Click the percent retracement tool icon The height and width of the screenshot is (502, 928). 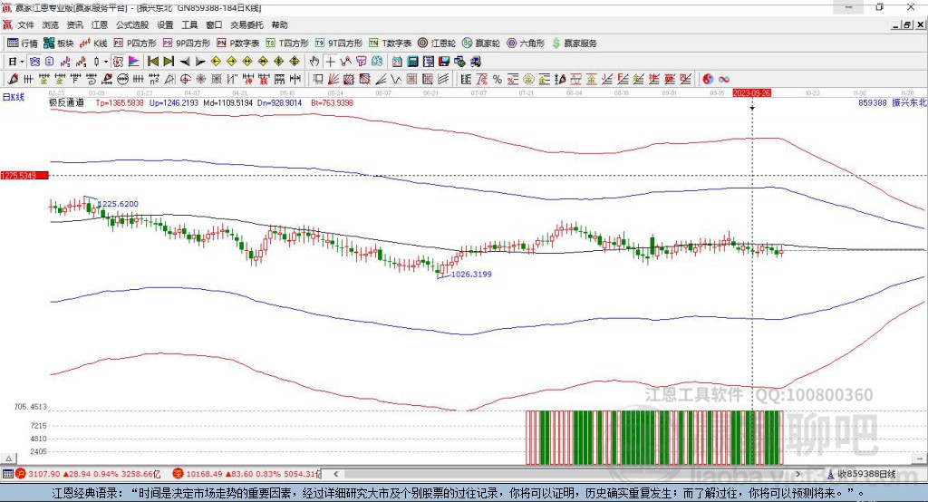click(498, 80)
